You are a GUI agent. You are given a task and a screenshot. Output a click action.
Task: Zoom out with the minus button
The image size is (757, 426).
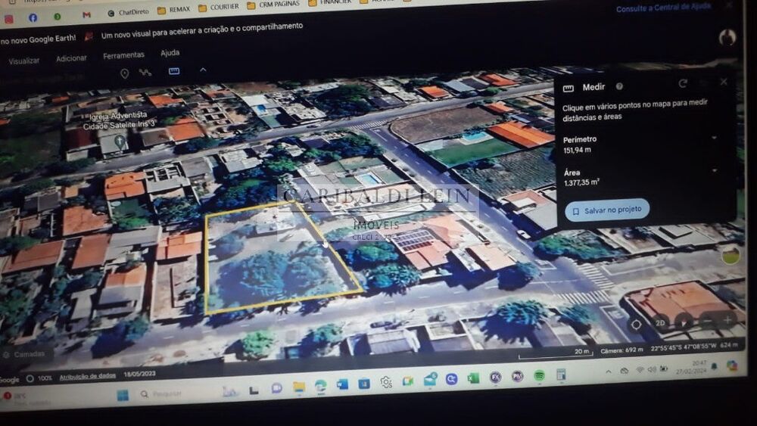706,322
